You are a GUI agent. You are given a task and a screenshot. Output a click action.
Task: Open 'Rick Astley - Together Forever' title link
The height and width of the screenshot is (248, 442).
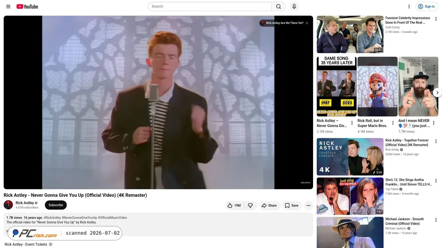click(x=407, y=143)
